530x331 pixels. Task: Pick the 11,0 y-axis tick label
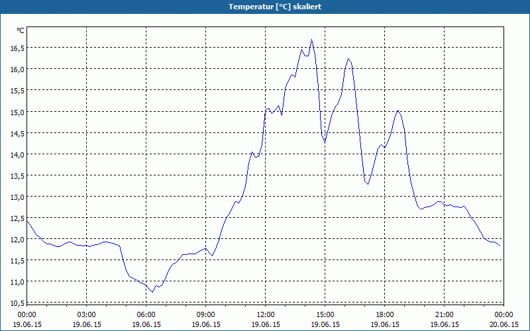click(x=18, y=282)
